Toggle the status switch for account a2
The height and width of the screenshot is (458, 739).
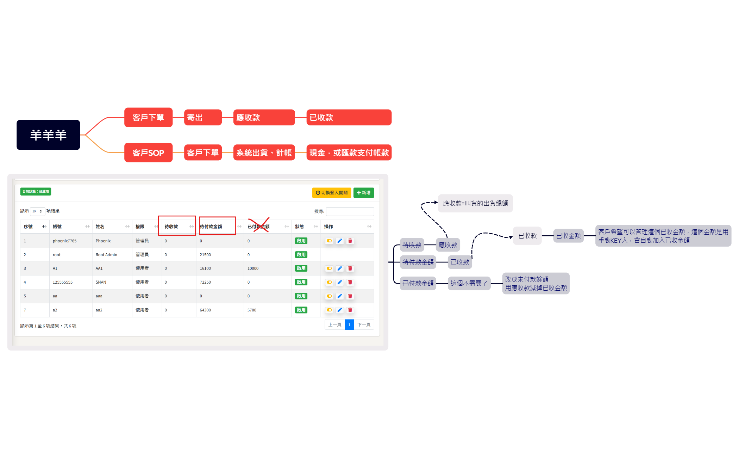click(329, 310)
